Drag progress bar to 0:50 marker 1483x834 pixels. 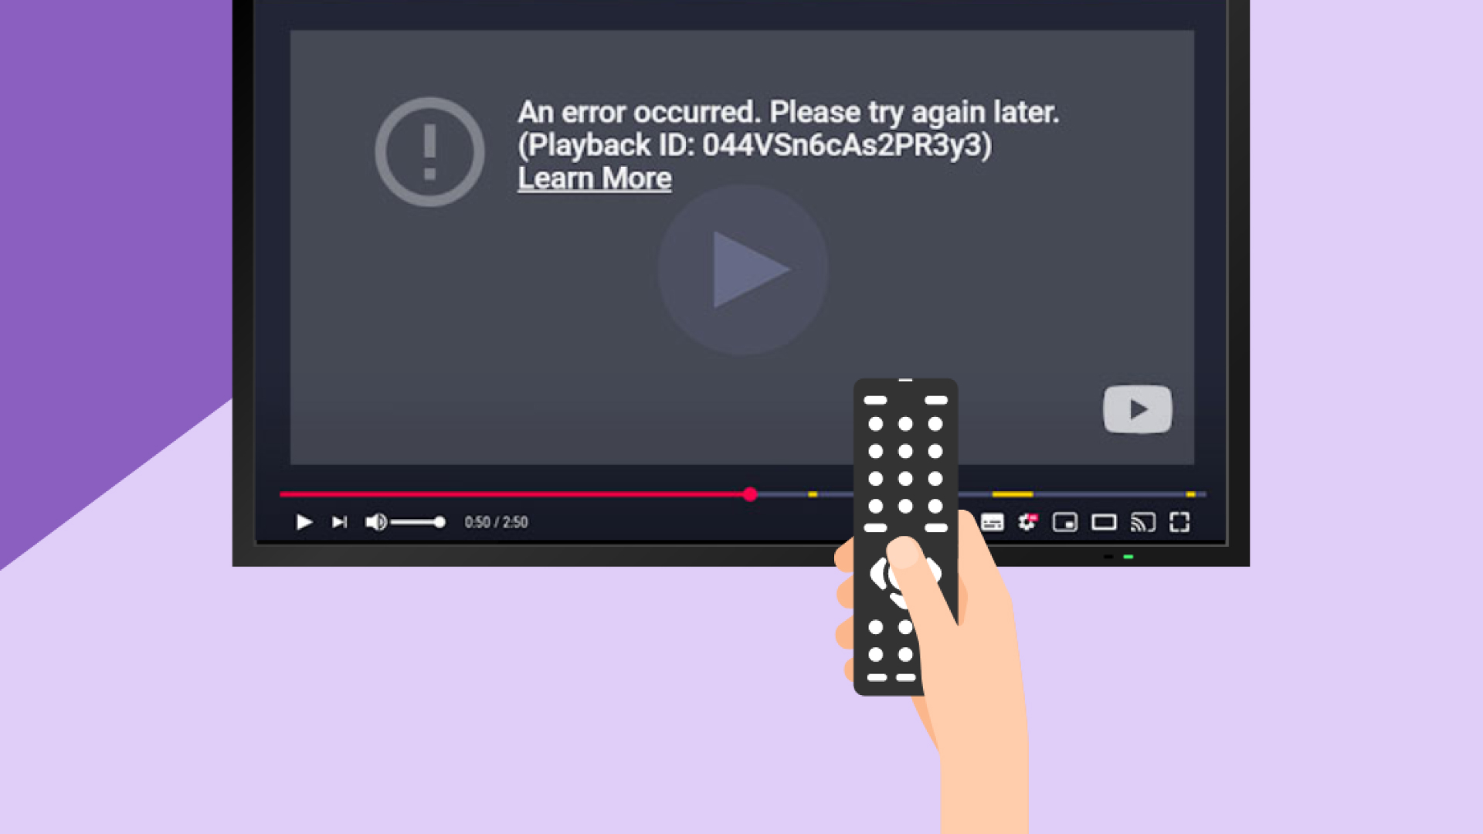point(750,494)
